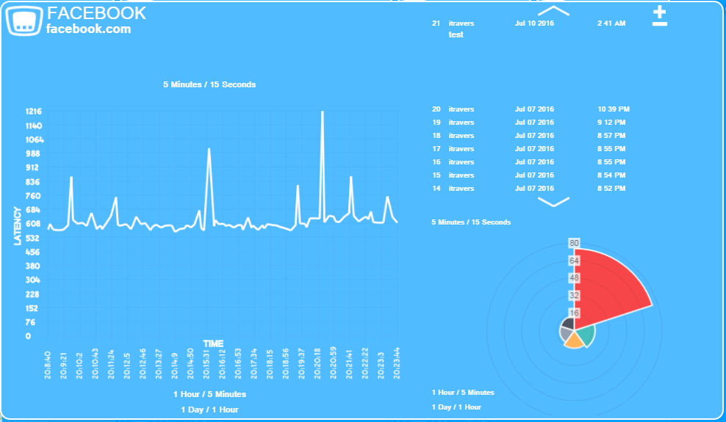This screenshot has height=422, width=726.
Task: Select entry 18 at 8 57 PM
Action: (529, 136)
